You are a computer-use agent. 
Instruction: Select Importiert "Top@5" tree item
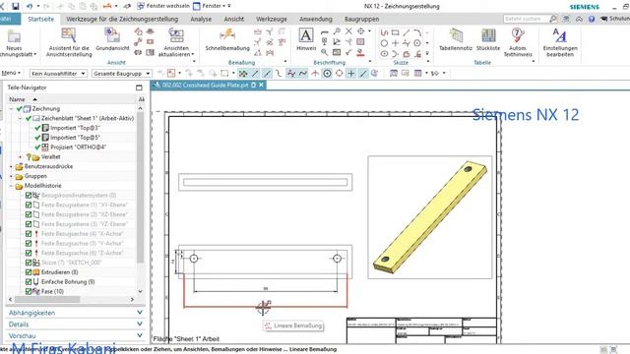(x=75, y=138)
